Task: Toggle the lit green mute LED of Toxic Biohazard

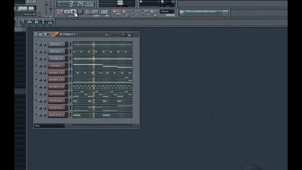Action: 36,93
